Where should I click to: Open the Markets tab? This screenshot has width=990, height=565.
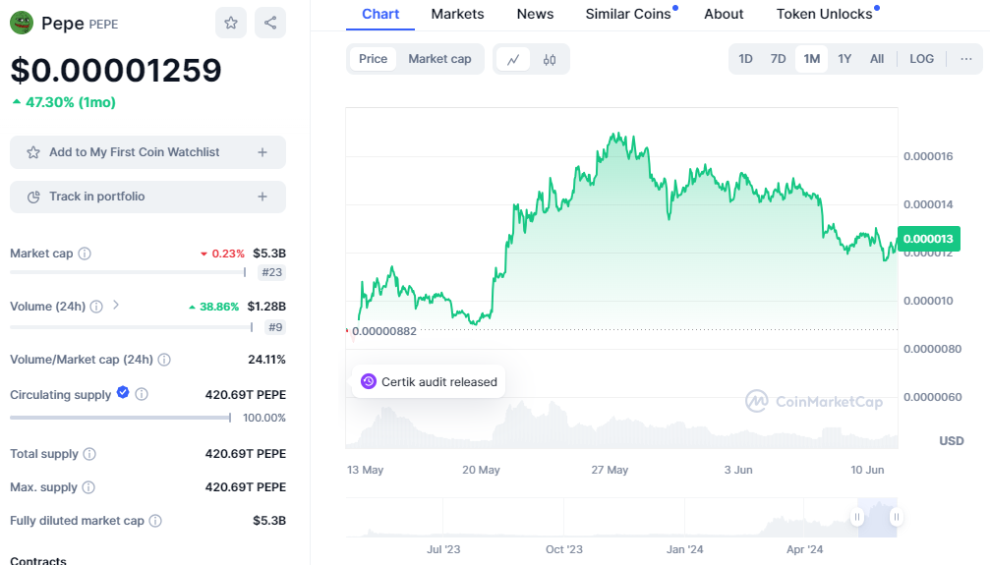tap(457, 14)
